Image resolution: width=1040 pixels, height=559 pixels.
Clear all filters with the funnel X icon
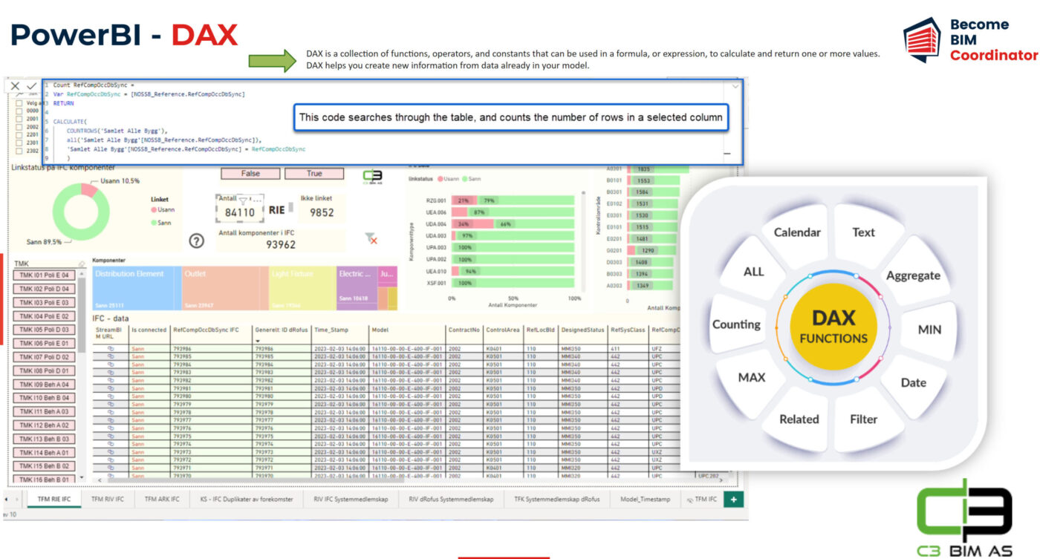371,238
